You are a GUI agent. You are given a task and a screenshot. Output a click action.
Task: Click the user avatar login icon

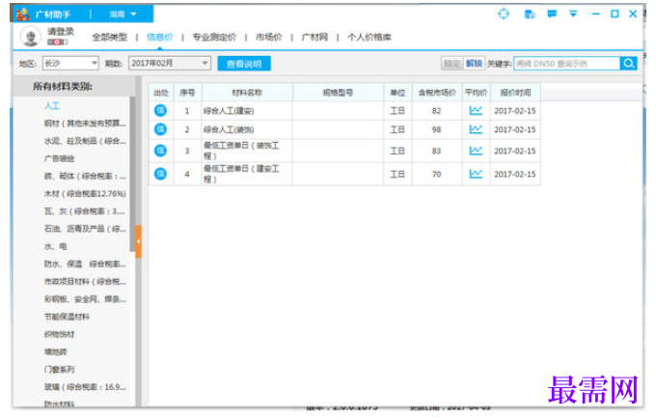pyautogui.click(x=31, y=37)
